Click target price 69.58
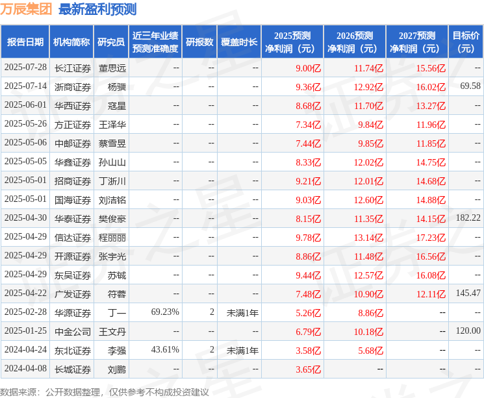Screen dimensions: 484x398 pyautogui.click(x=470, y=86)
